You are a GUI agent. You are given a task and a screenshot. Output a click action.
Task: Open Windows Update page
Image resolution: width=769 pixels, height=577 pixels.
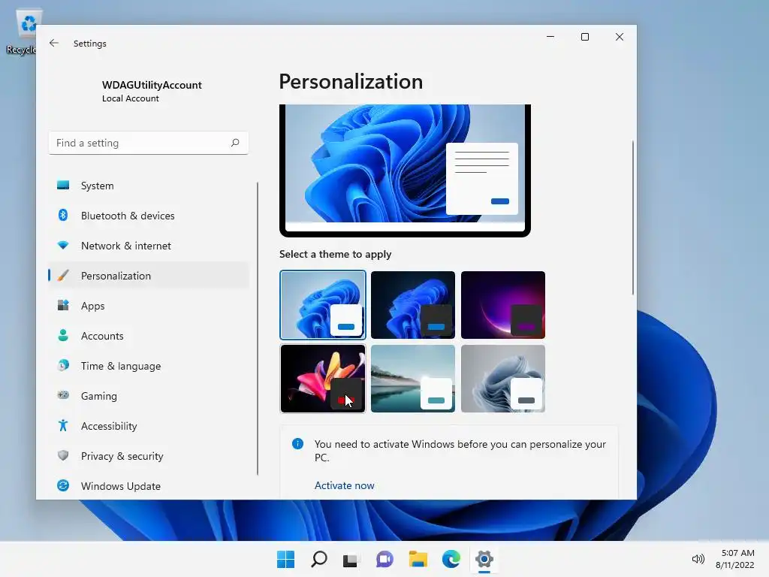[149, 486]
